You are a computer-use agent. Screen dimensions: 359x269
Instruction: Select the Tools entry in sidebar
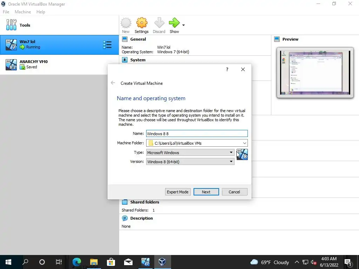(60, 25)
